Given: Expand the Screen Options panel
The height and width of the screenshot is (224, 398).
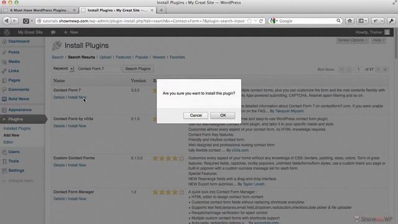Looking at the screenshot, I should (353, 40).
